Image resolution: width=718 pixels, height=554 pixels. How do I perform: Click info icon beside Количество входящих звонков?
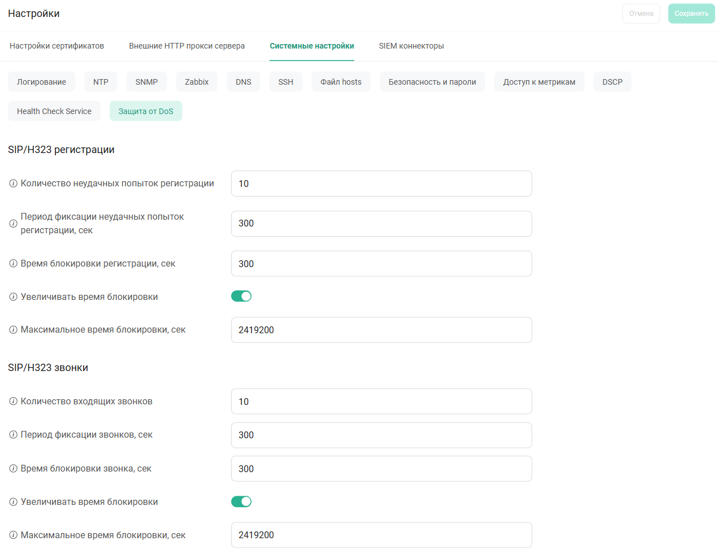tap(13, 402)
